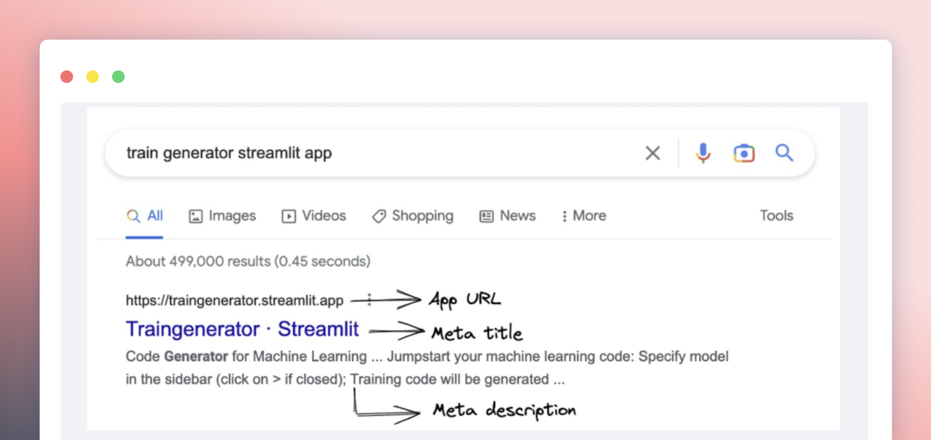Click the red close window dot

(x=67, y=77)
